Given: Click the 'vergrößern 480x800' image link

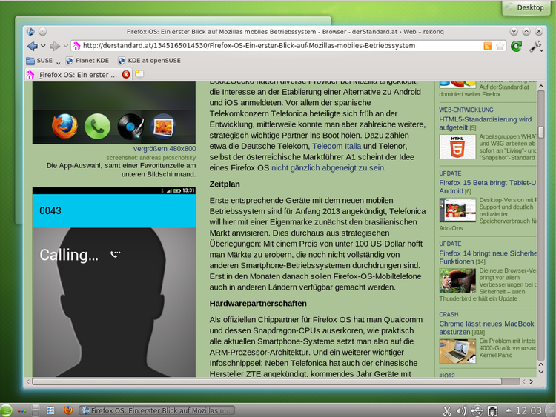Looking at the screenshot, I should (164, 148).
